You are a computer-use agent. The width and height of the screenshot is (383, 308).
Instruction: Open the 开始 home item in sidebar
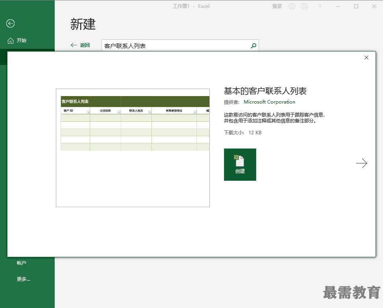[17, 41]
